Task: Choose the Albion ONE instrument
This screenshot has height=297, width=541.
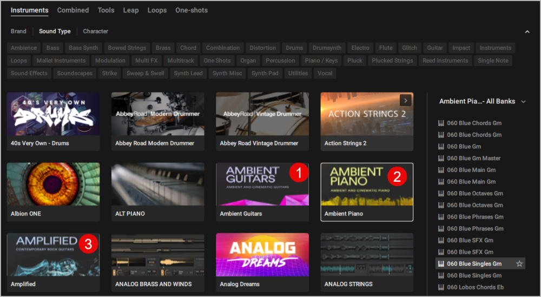Action: [53, 192]
